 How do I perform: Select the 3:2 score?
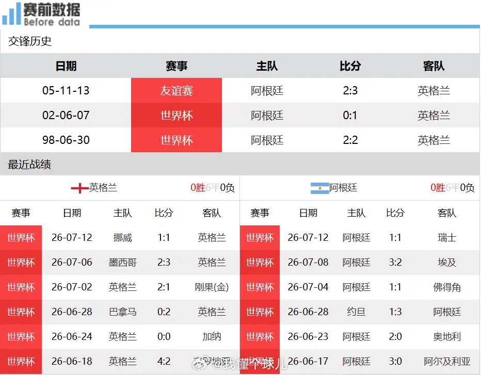click(395, 262)
